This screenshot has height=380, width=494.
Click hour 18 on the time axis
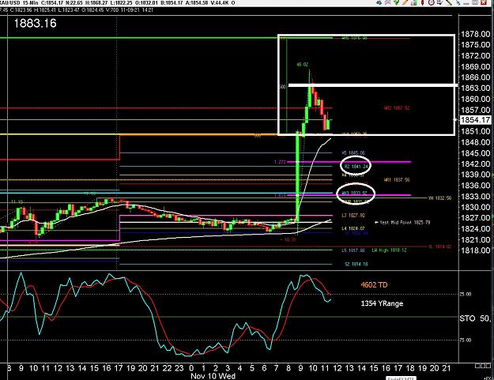(x=410, y=367)
